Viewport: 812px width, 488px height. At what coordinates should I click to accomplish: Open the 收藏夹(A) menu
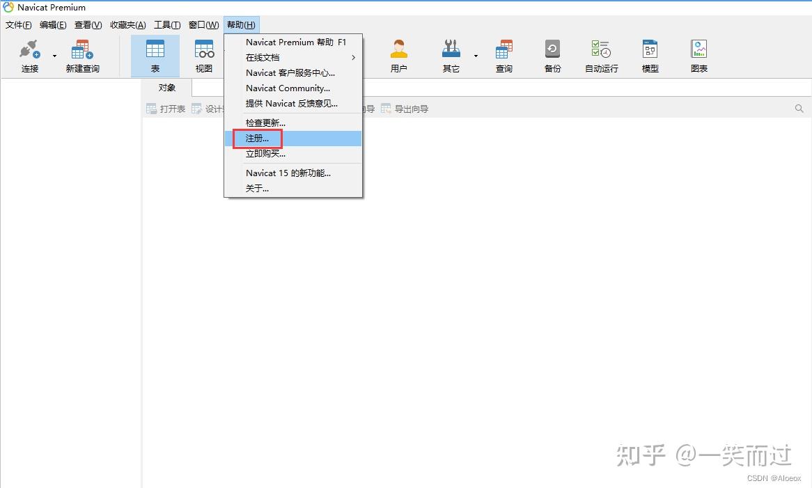tap(128, 25)
